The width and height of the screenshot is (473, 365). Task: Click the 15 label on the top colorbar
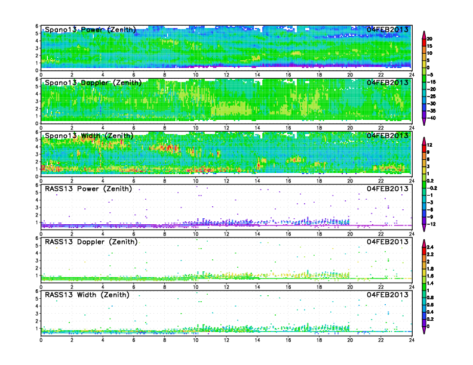pyautogui.click(x=429, y=46)
